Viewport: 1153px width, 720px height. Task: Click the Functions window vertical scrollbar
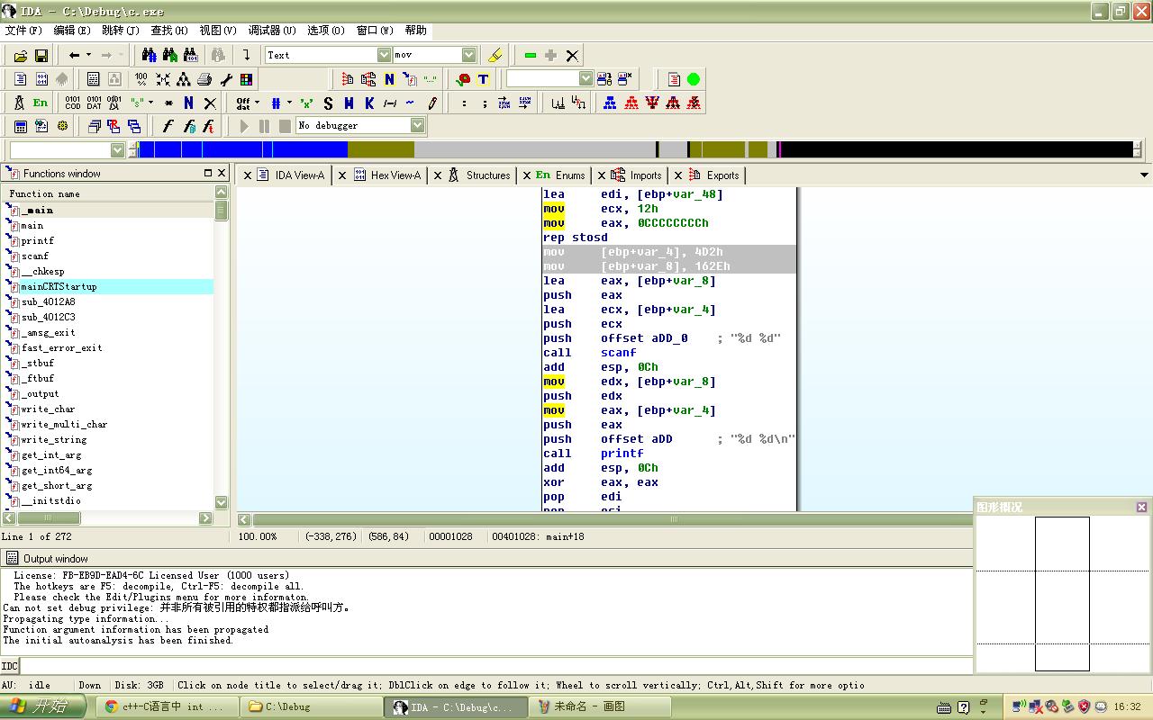coord(222,347)
